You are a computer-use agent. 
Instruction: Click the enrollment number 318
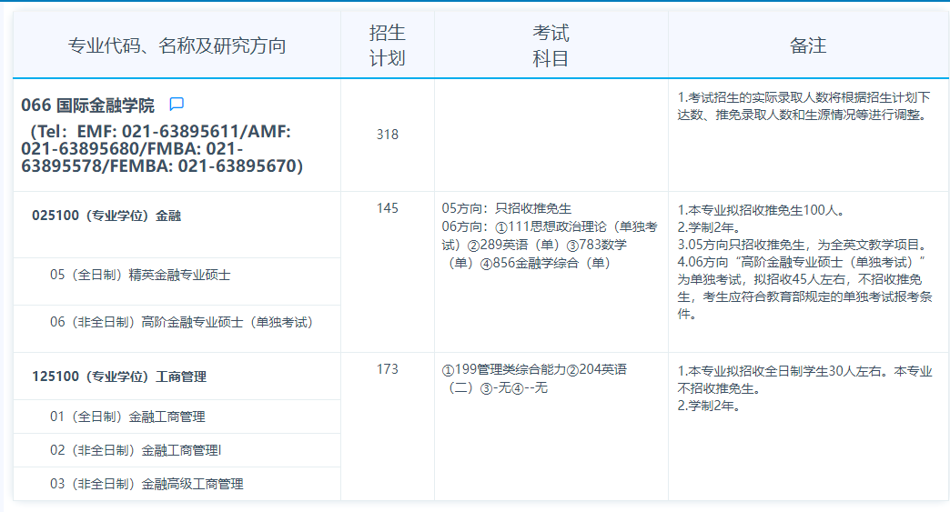387,135
